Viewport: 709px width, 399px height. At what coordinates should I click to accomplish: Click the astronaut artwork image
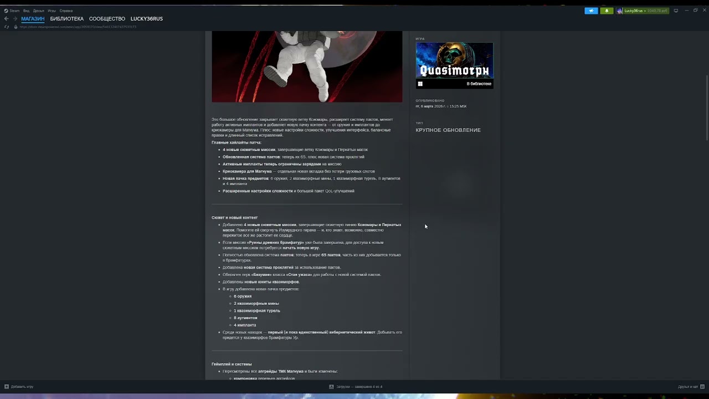307,66
